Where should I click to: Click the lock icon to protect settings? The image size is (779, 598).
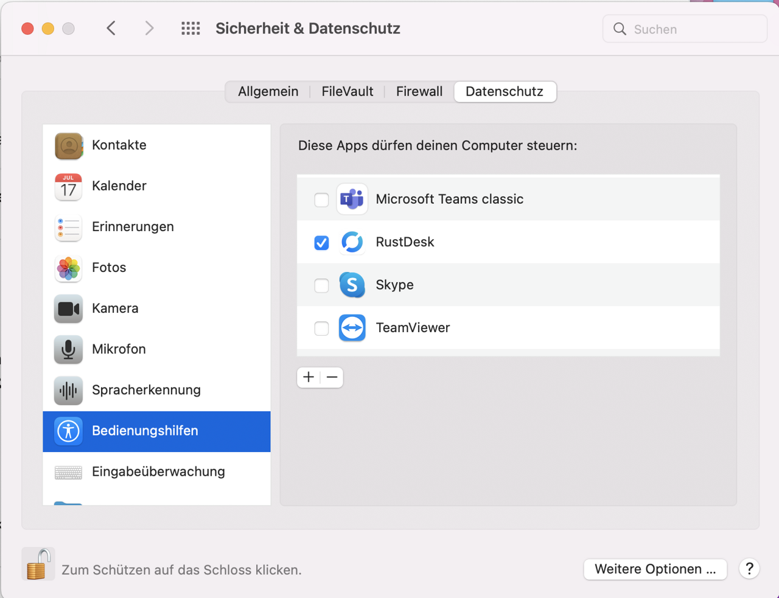(x=38, y=564)
